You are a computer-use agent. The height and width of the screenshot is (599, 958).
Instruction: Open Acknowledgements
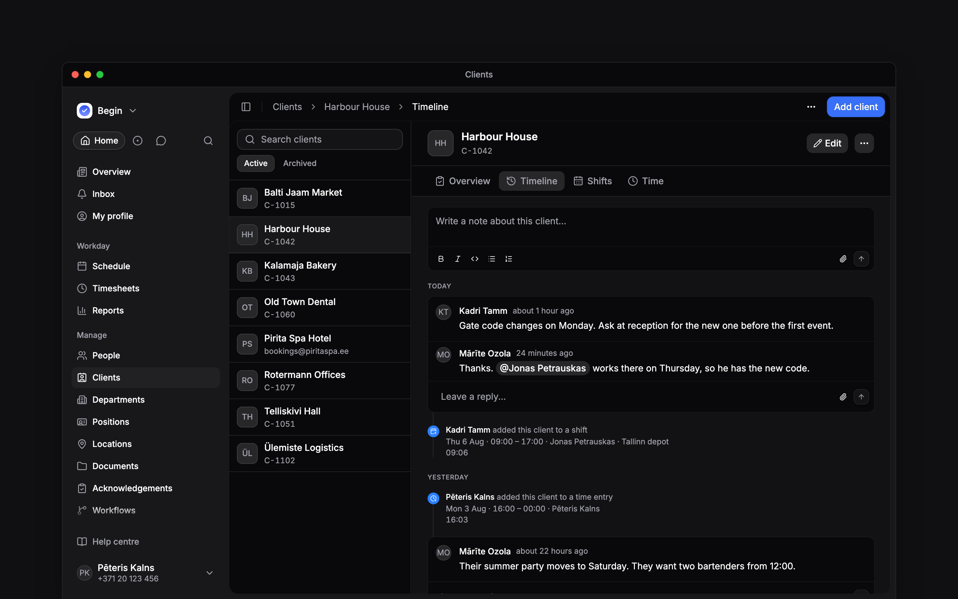point(146,488)
